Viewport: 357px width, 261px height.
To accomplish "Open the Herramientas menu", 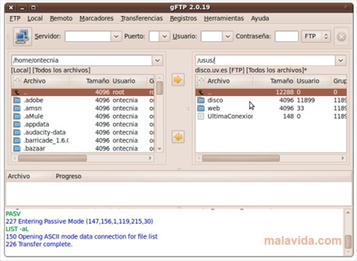I will pos(224,18).
